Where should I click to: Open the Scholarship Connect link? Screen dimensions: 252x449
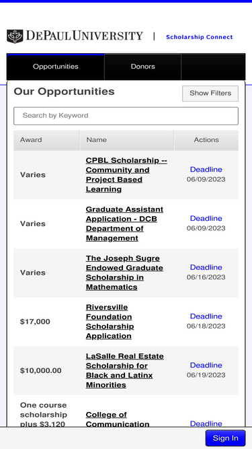click(200, 37)
